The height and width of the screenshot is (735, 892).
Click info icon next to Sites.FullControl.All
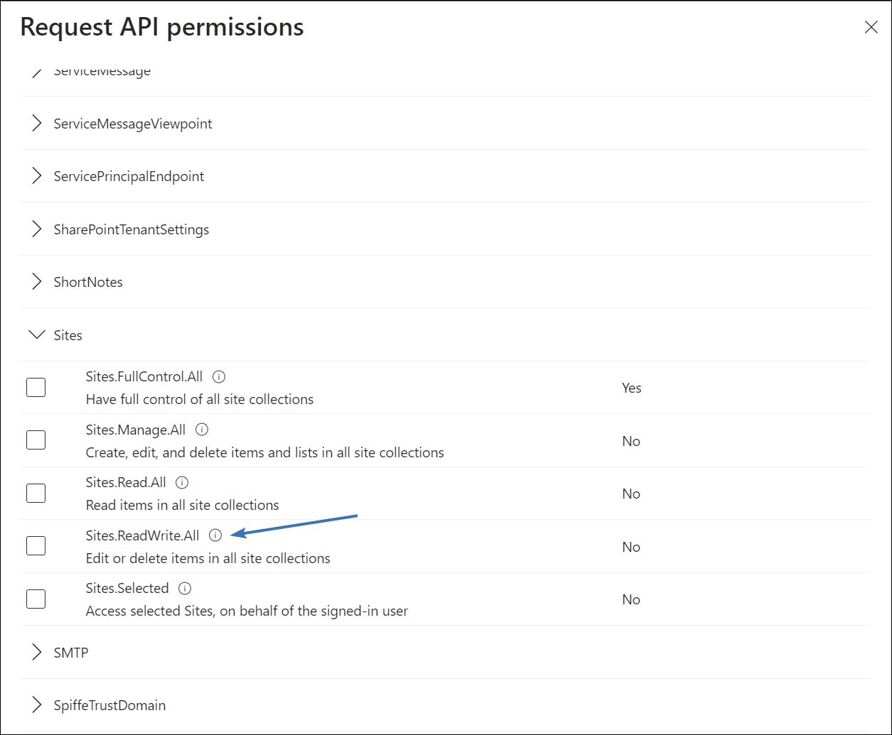(219, 376)
